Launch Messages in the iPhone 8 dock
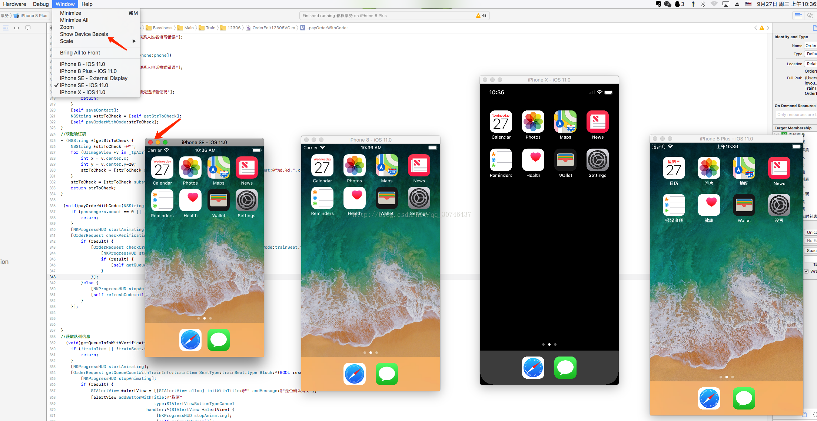The height and width of the screenshot is (421, 817). pyautogui.click(x=387, y=374)
